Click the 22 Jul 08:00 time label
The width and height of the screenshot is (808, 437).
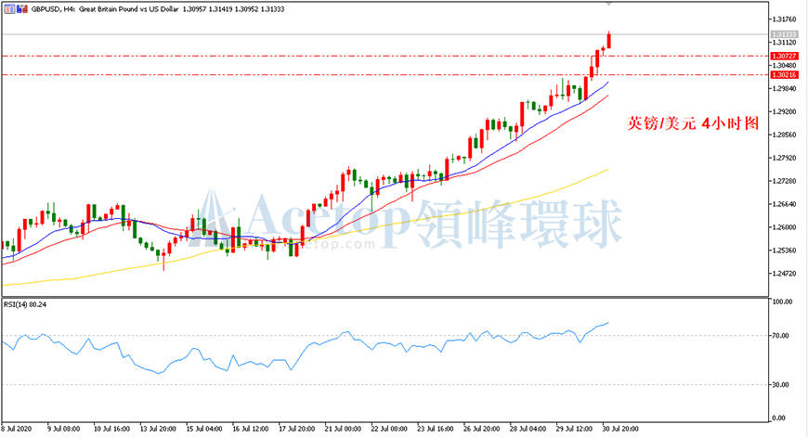coord(389,429)
